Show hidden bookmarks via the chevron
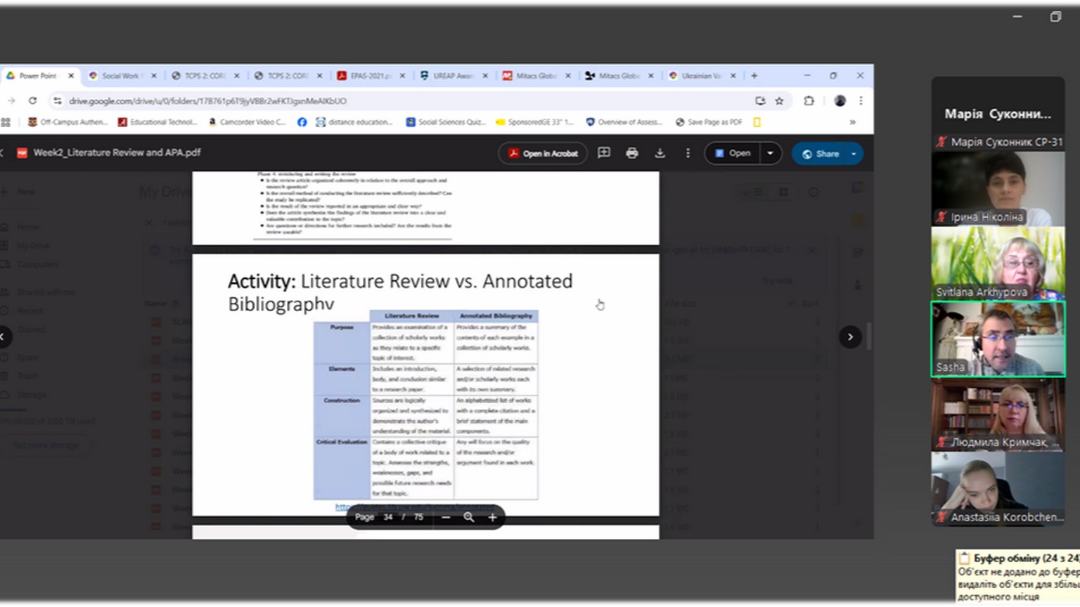The width and height of the screenshot is (1080, 607). pos(852,122)
